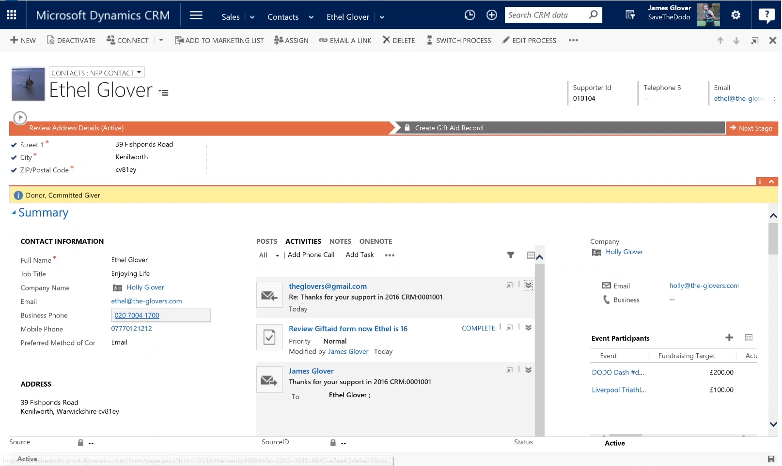Viewport: 782px width, 466px height.
Task: Open Review Giftaid form now Ethel is 16
Action: (348, 329)
